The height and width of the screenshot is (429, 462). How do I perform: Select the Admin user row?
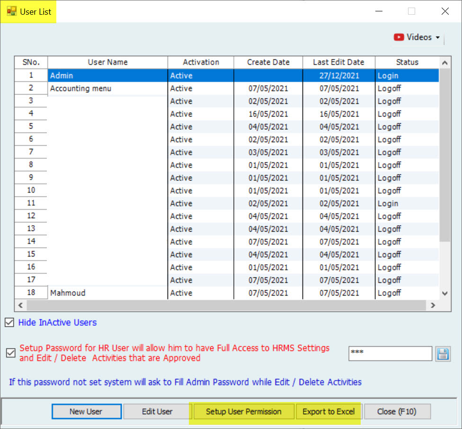[108, 76]
